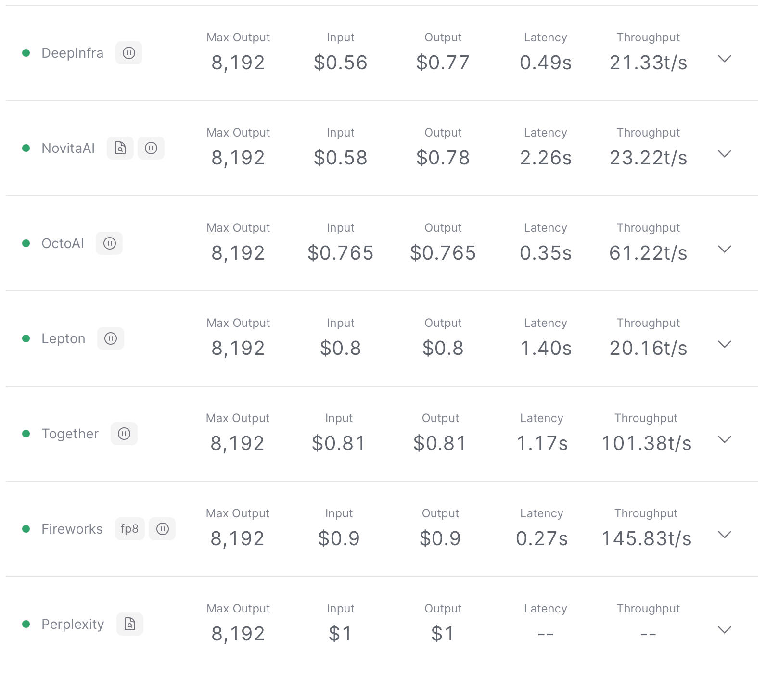Expand the Together provider row
The image size is (766, 675).
tap(724, 439)
